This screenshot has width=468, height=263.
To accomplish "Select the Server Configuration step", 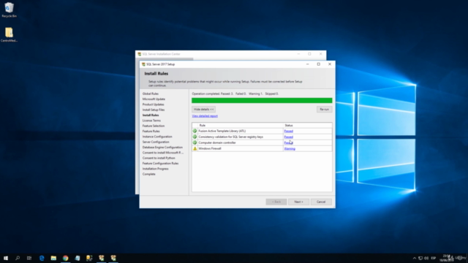I will pyautogui.click(x=156, y=142).
